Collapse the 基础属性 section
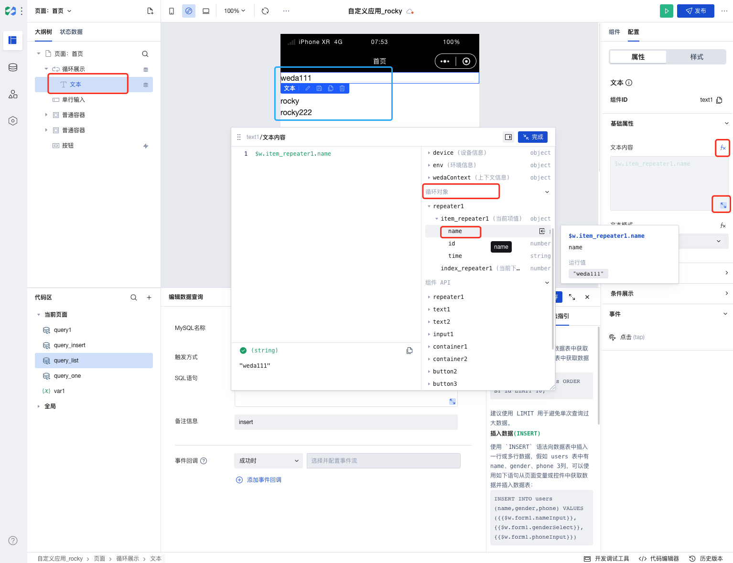The height and width of the screenshot is (563, 733). 727,124
